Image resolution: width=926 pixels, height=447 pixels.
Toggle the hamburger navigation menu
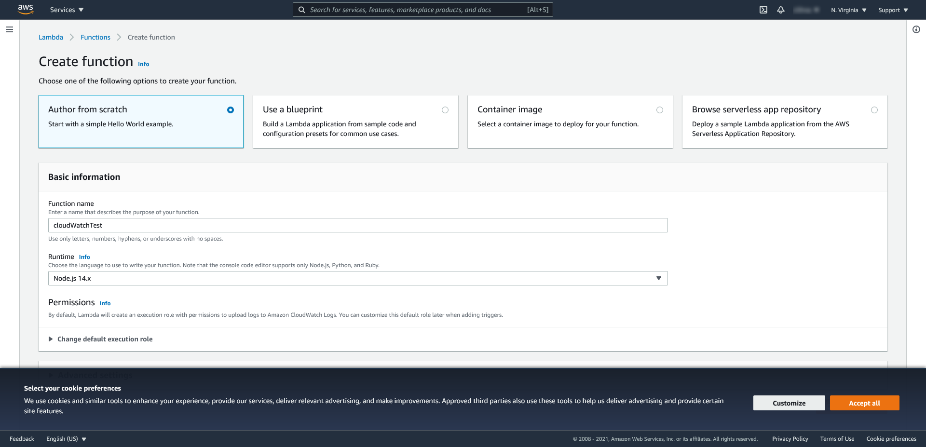[x=10, y=29]
